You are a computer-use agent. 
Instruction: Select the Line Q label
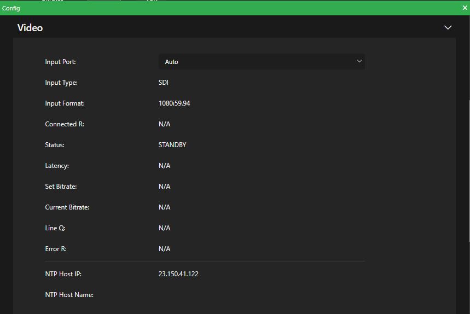click(x=55, y=228)
